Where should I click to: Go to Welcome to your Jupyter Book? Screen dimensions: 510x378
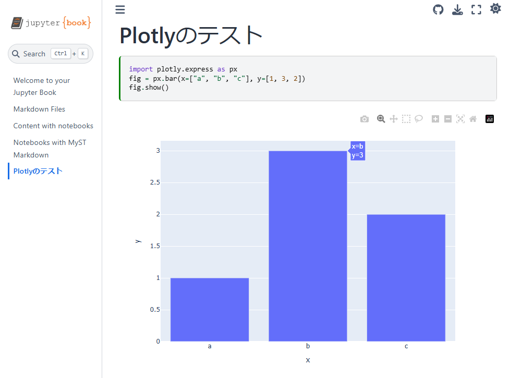[x=41, y=86]
